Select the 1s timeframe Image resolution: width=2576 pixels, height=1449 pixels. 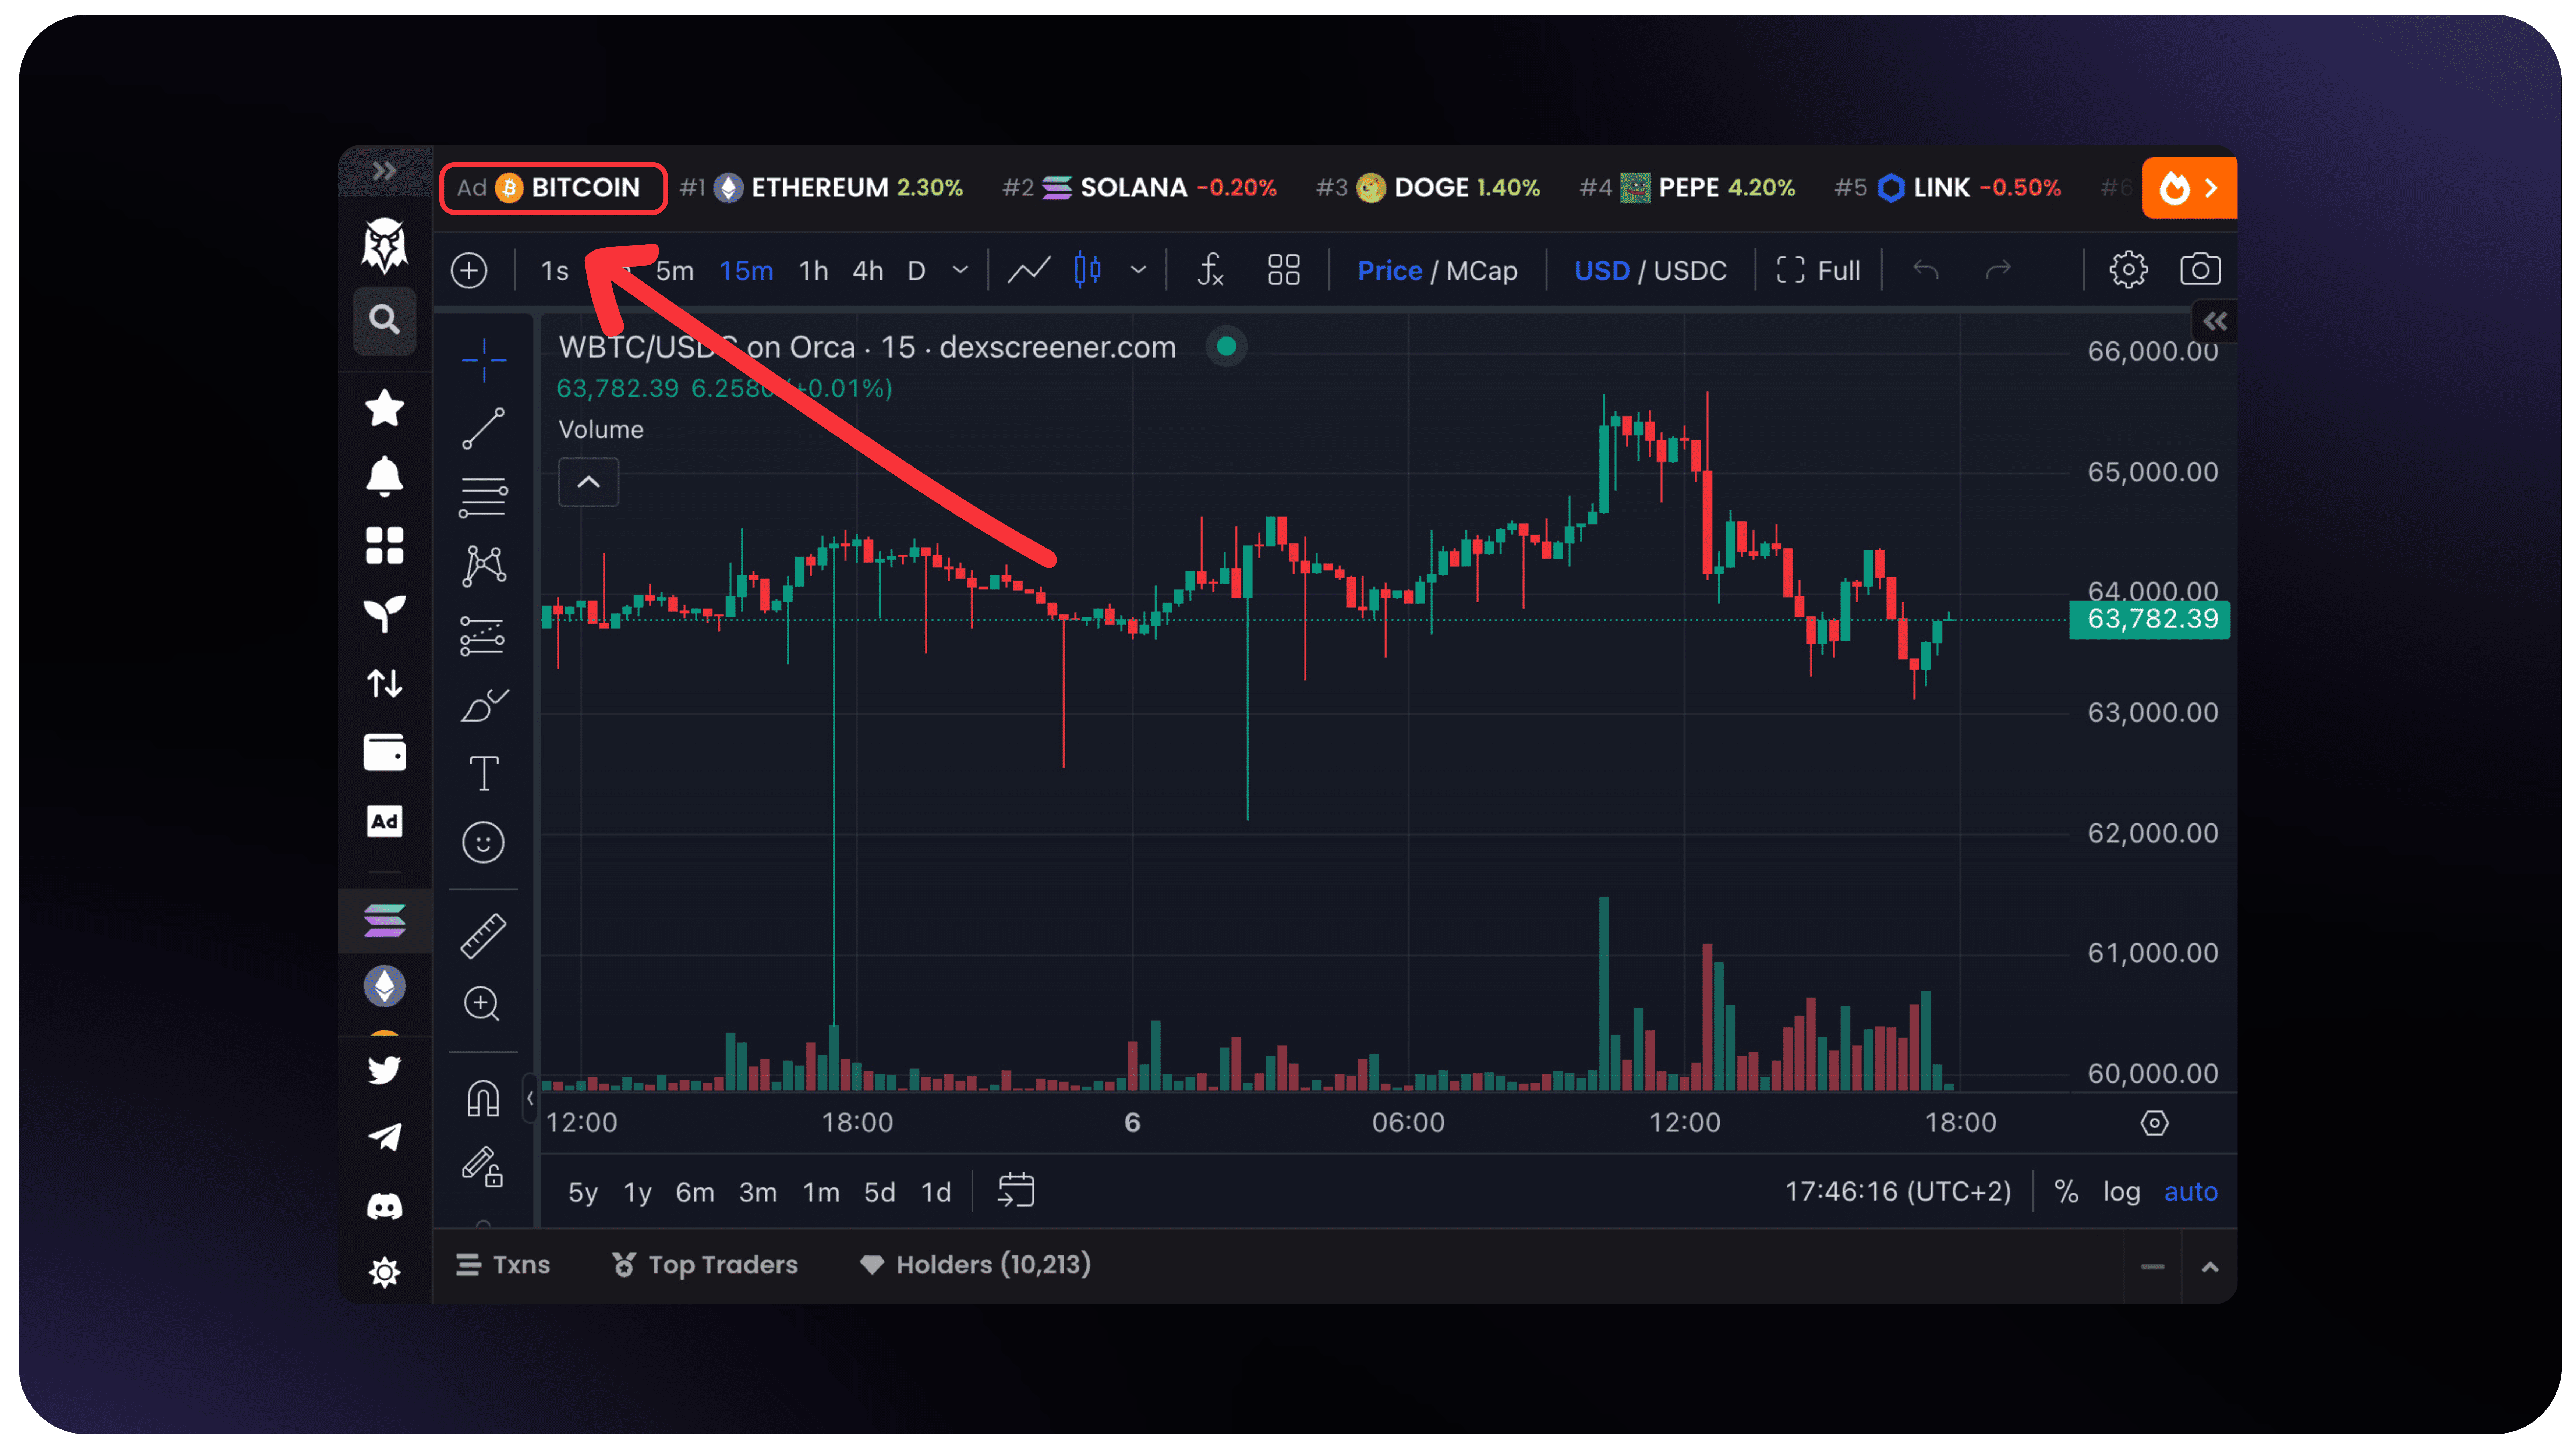[x=554, y=271]
